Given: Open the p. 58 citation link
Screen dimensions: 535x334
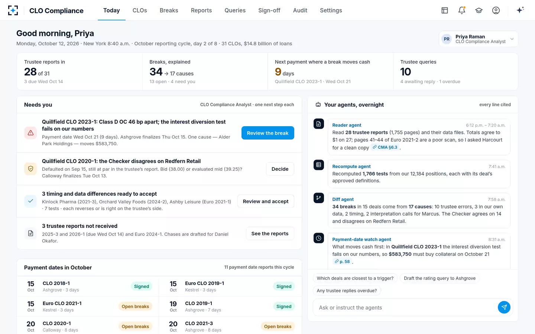Looking at the screenshot, I should point(342,262).
